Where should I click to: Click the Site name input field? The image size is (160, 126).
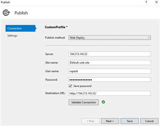pos(110,62)
